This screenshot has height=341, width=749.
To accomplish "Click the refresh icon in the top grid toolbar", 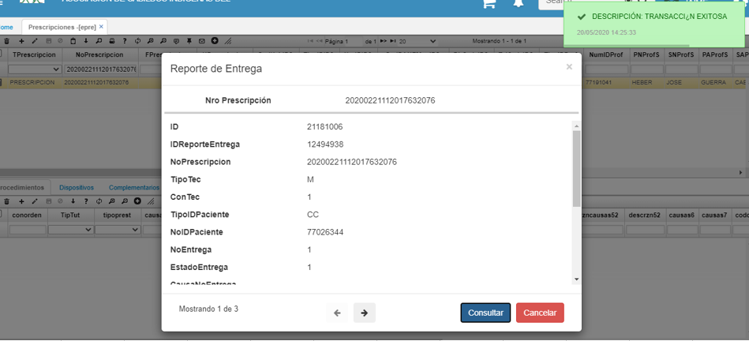I will point(137,41).
